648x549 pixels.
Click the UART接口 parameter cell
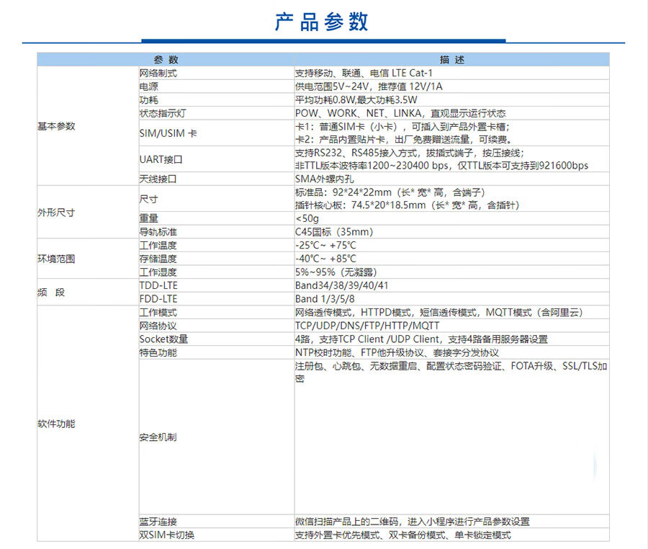pos(161,159)
